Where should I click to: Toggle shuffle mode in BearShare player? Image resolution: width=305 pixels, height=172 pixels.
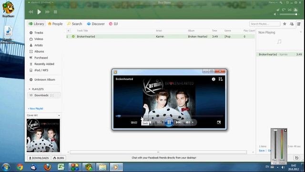(290, 10)
